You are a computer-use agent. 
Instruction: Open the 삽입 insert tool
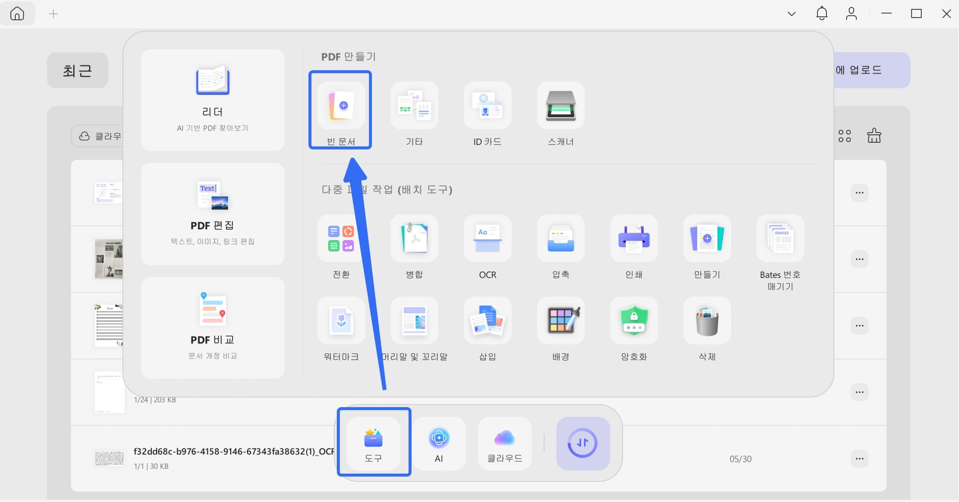click(487, 321)
